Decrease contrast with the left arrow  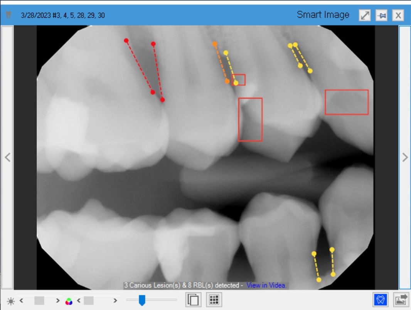tap(79, 301)
